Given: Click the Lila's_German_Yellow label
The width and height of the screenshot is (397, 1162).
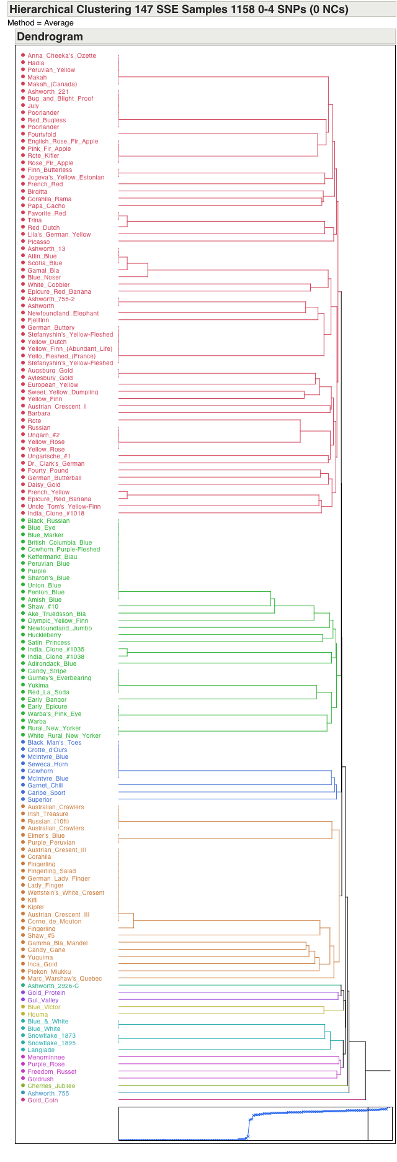Looking at the screenshot, I should tap(59, 235).
